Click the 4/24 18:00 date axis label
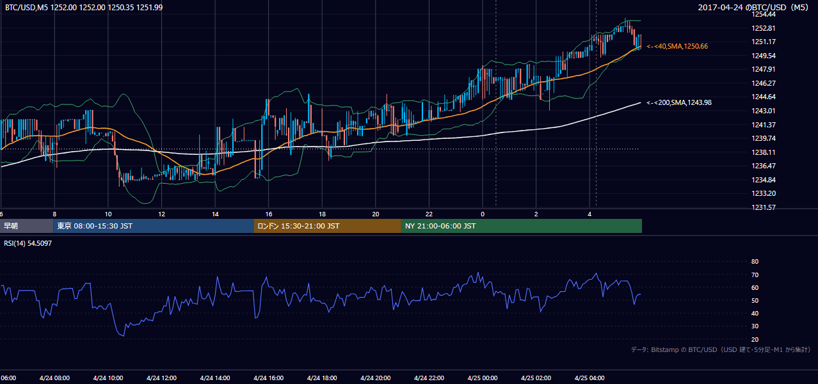 [x=322, y=378]
